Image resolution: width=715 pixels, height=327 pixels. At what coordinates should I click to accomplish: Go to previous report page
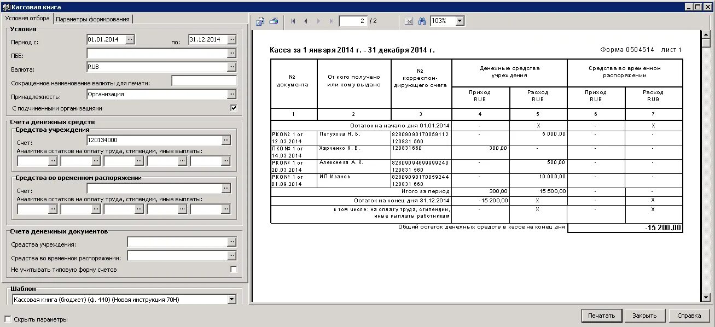(305, 21)
